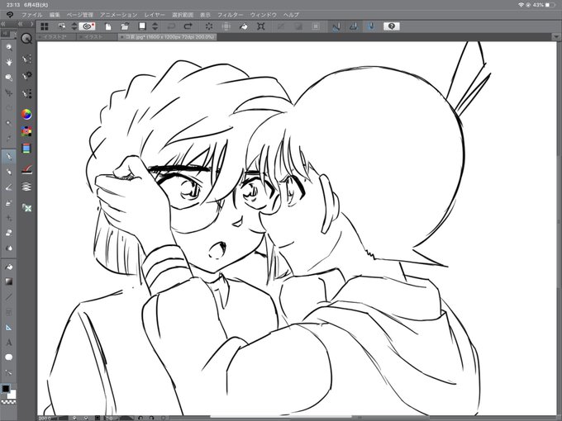
Task: Select the Brush tool below Pen
Action: pos(8,172)
